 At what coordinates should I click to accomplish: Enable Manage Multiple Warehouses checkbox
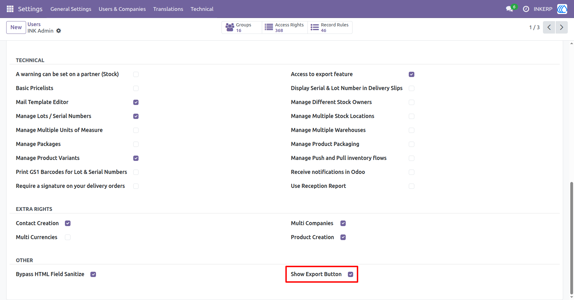point(412,130)
